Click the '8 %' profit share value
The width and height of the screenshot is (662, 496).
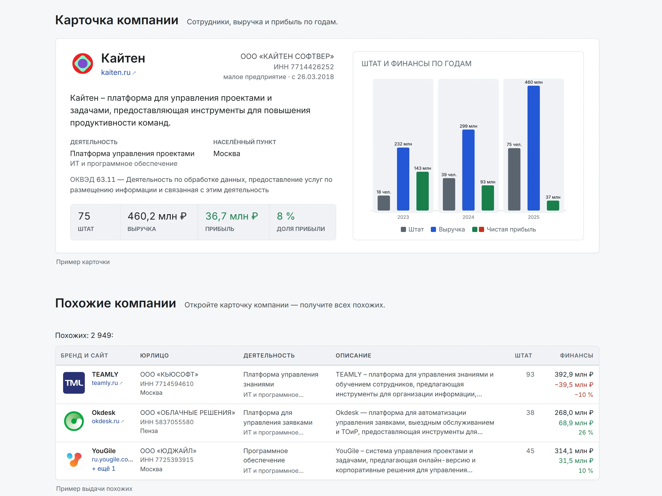[286, 216]
